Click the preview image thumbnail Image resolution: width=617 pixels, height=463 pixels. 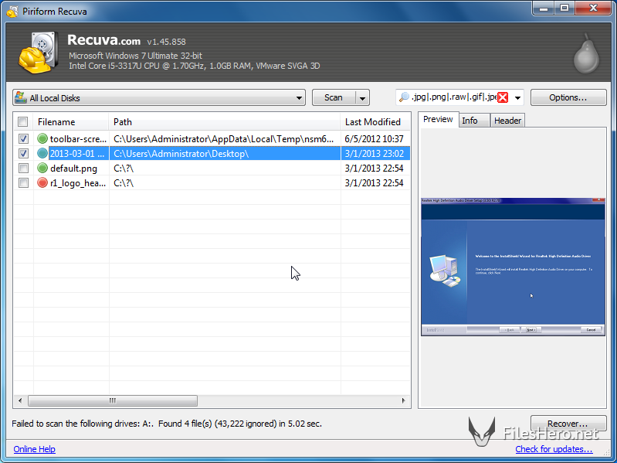click(513, 267)
